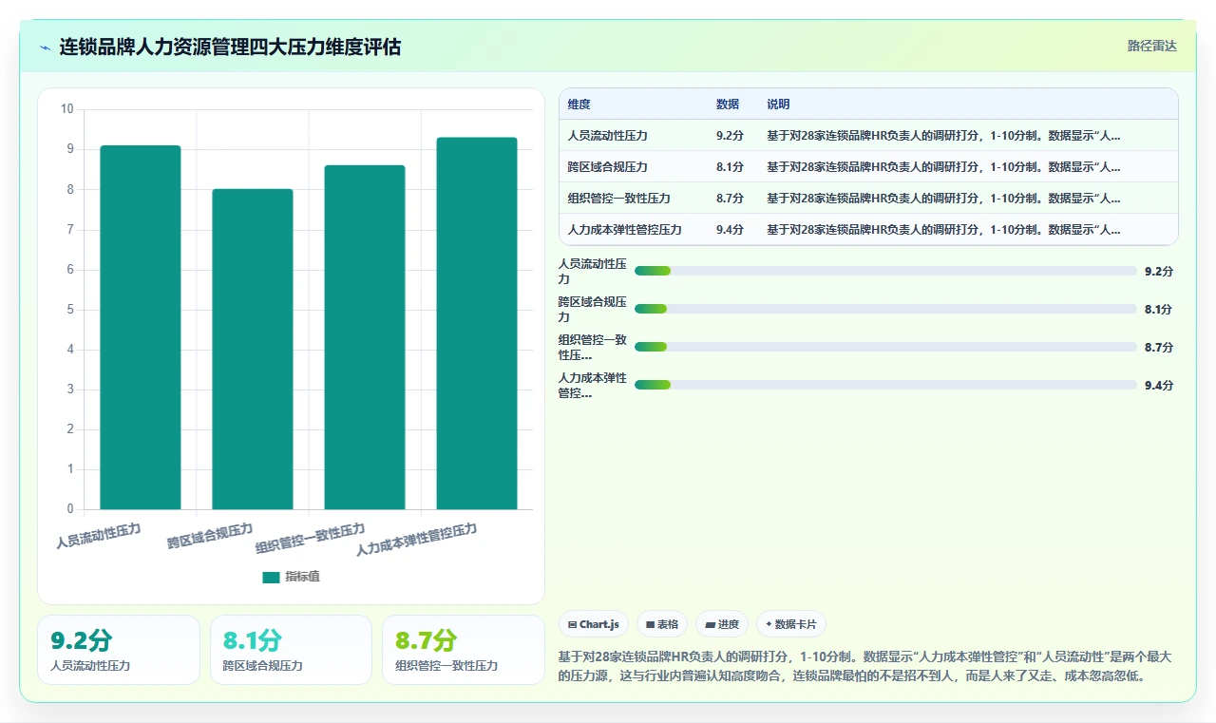Click the 路径雷达 label in the header
Screen dimensions: 1216x723
(1151, 46)
